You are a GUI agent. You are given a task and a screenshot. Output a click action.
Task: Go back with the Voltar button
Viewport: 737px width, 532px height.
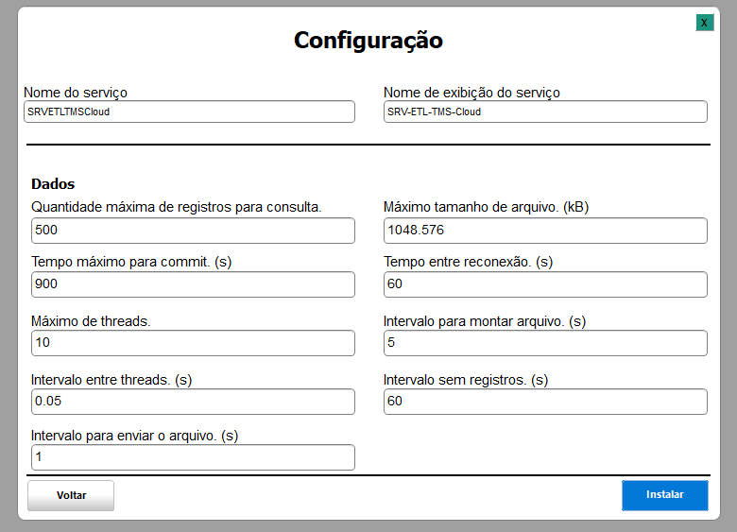point(71,495)
